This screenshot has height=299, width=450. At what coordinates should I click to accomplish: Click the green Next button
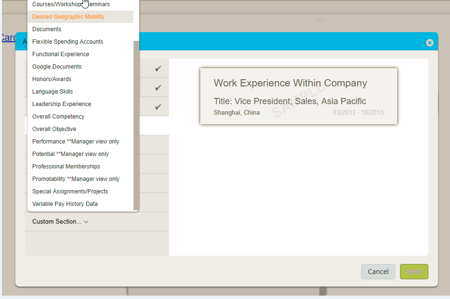pyautogui.click(x=414, y=272)
